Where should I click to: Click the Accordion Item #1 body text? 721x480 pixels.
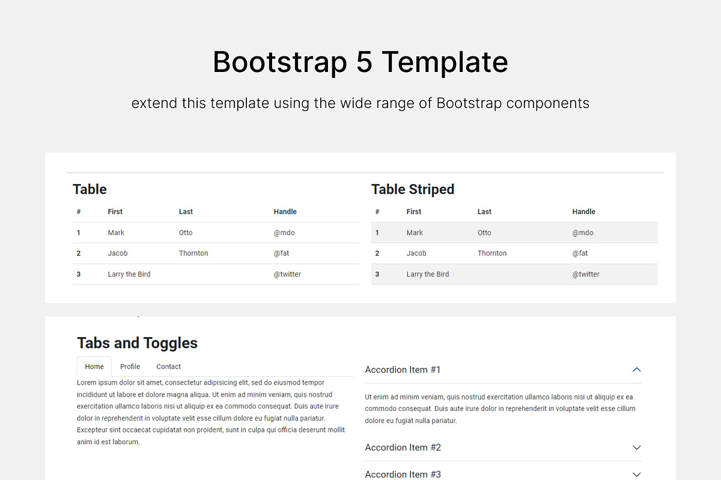(500, 409)
